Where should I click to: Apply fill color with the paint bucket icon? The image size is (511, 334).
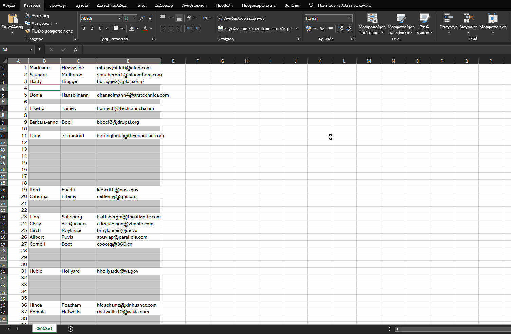coord(132,28)
